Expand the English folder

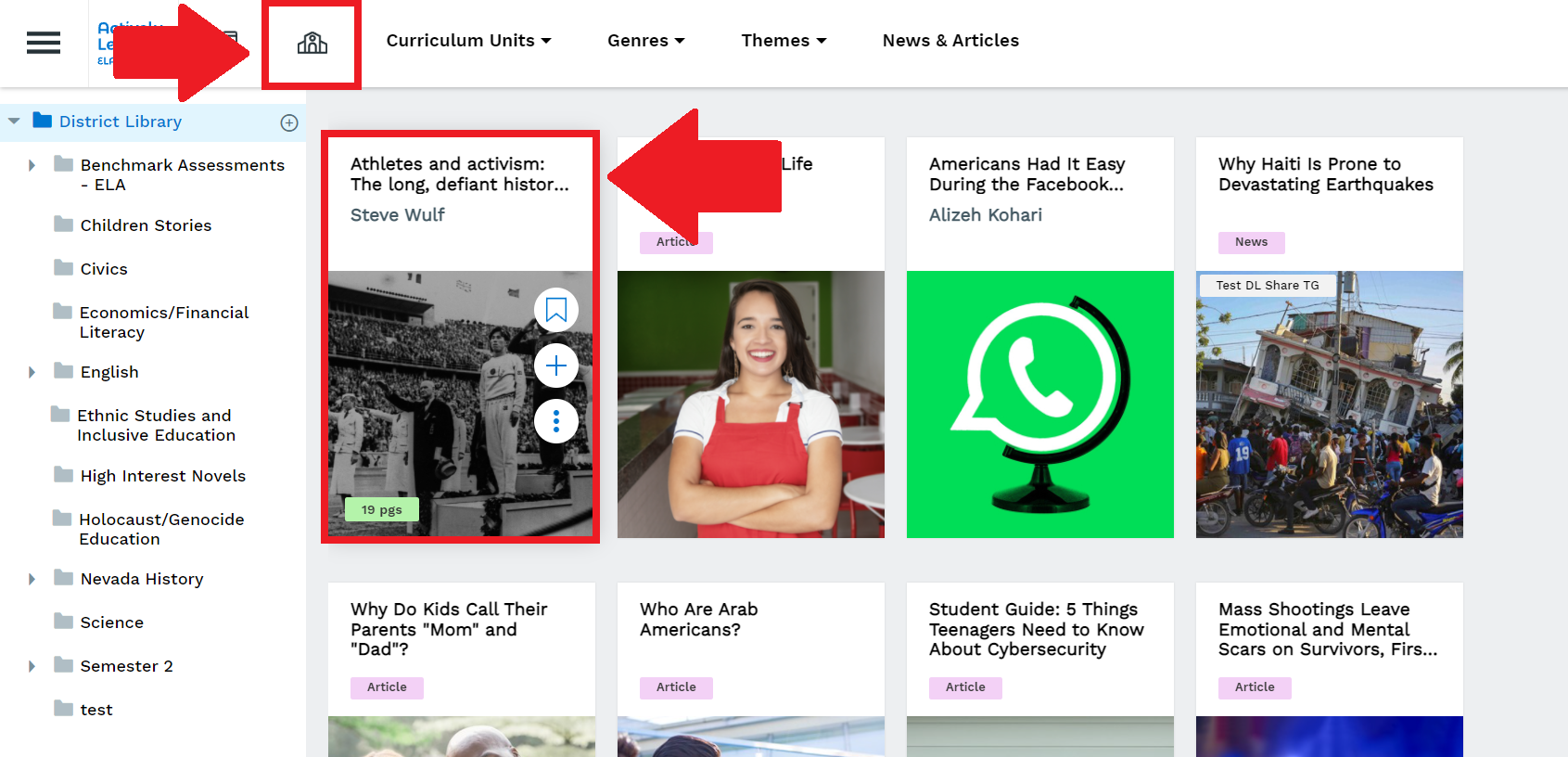tap(32, 372)
